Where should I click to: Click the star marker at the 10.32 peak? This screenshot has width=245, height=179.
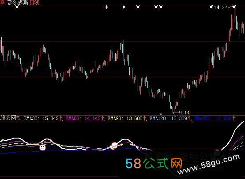pos(234,7)
